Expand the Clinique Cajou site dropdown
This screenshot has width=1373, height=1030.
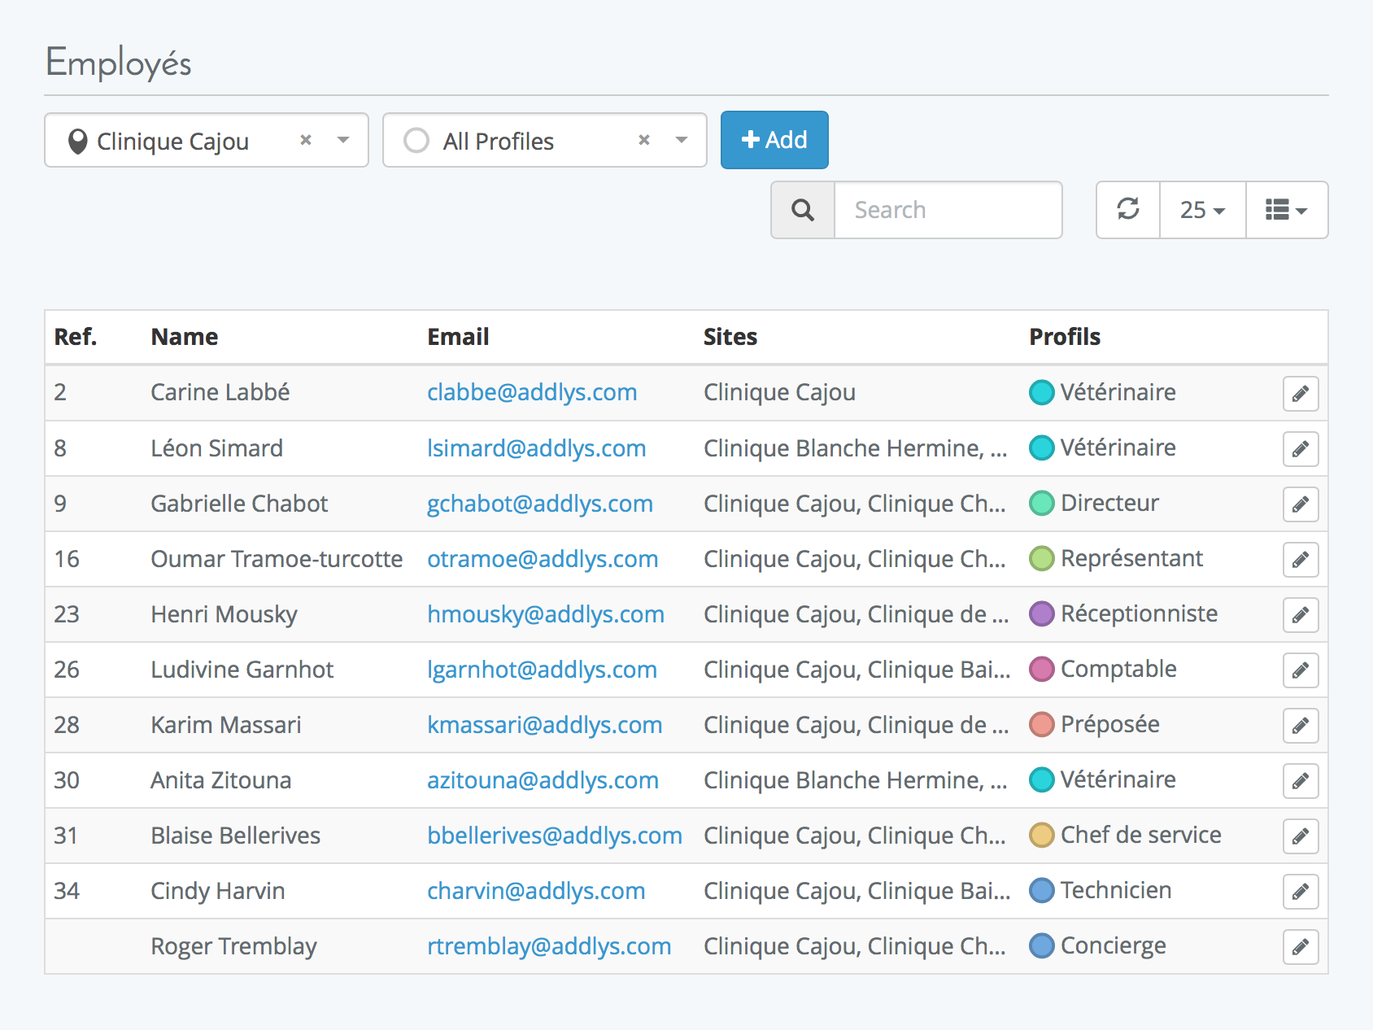coord(343,140)
